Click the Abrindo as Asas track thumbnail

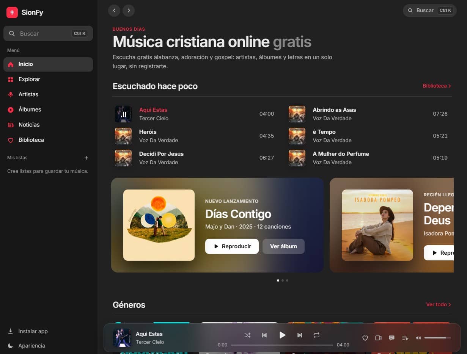pos(297,114)
